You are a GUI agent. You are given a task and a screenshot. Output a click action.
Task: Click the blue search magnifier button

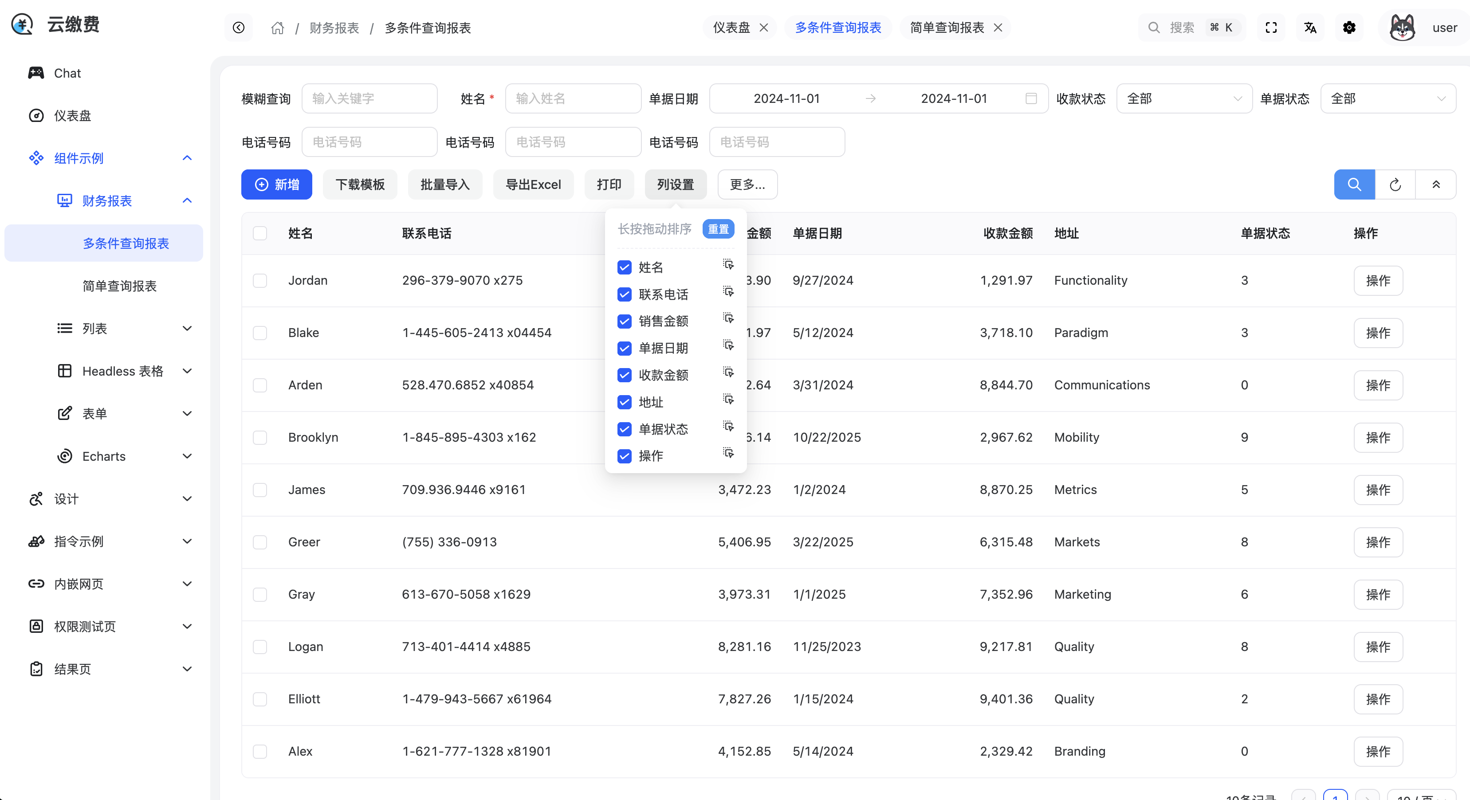click(x=1354, y=184)
